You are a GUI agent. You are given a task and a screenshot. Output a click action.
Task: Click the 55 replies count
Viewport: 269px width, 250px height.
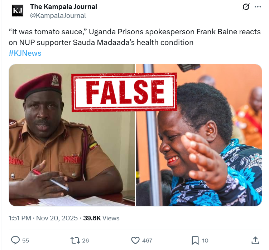click(25, 241)
